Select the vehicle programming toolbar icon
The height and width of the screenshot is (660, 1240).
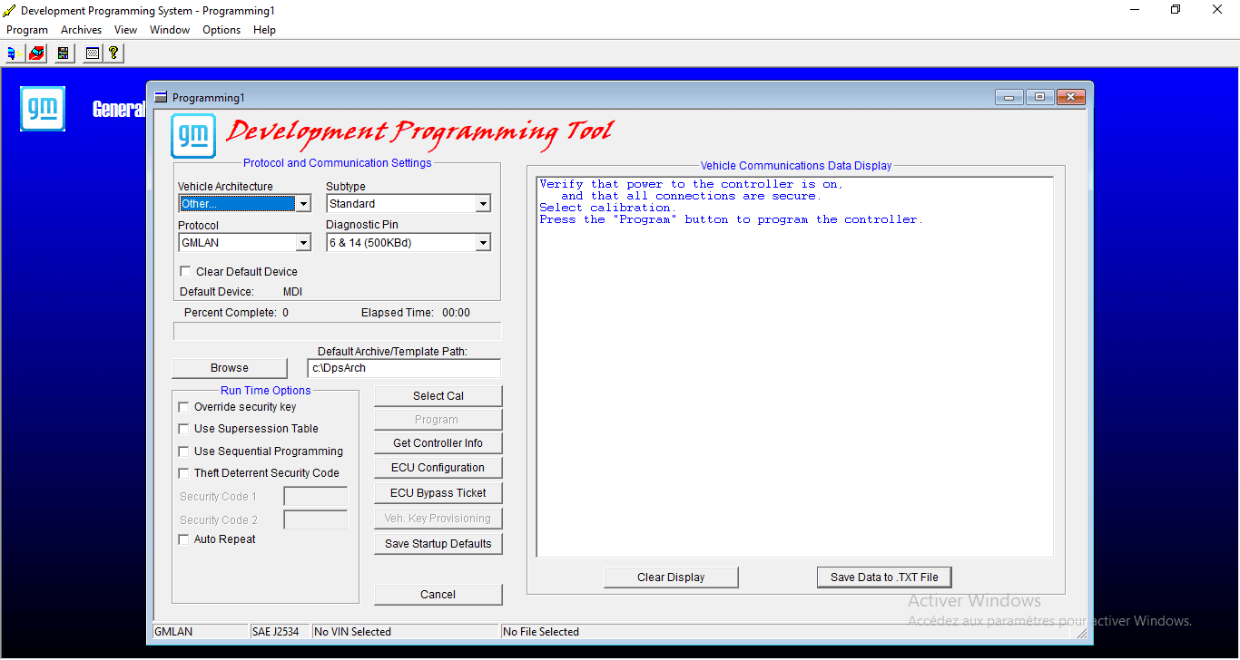click(x=13, y=53)
